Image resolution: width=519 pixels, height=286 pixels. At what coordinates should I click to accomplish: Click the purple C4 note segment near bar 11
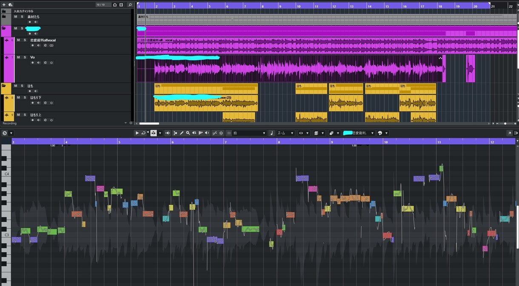pos(434,178)
